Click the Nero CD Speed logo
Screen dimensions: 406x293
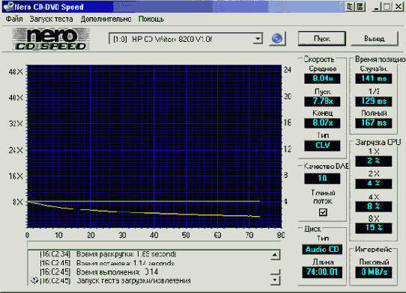click(x=51, y=39)
